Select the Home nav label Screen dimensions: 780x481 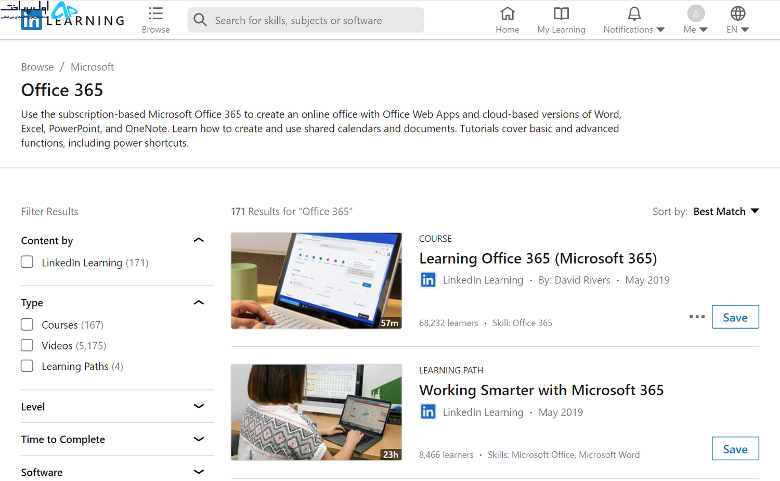(508, 30)
